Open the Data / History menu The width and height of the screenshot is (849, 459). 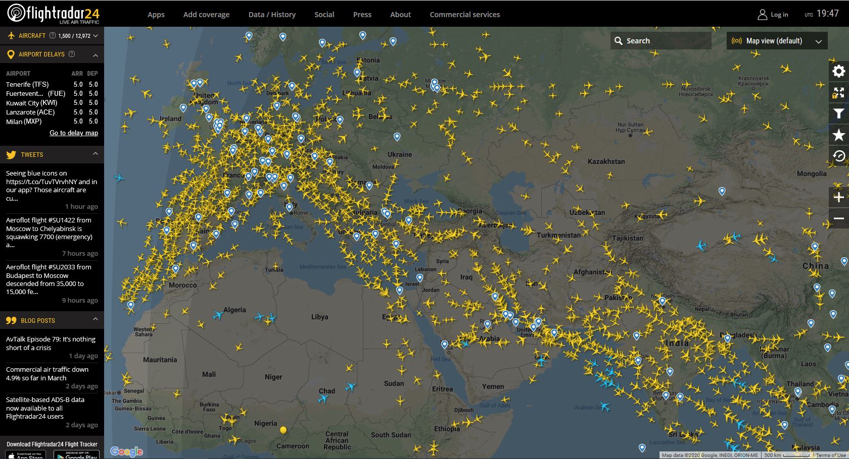[x=272, y=15]
